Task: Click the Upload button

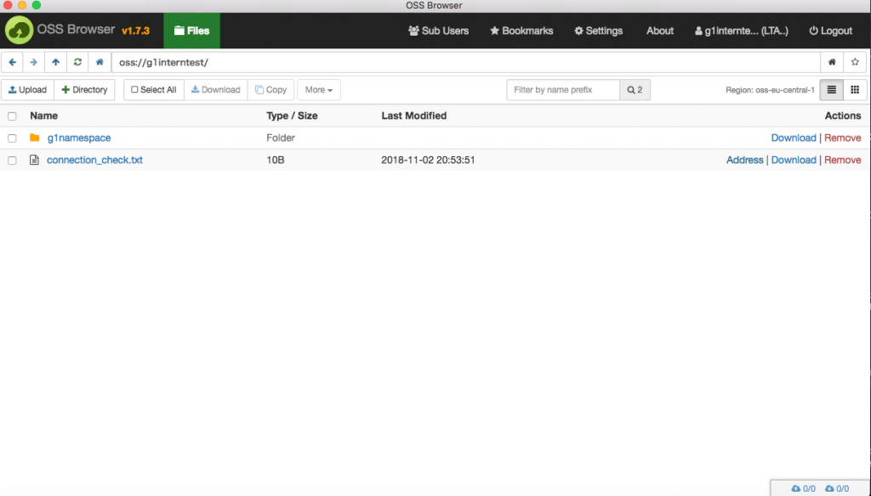Action: pos(28,90)
